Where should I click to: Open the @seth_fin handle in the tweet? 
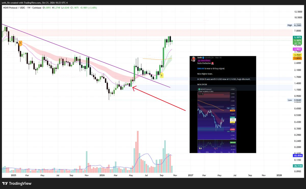coord(209,58)
